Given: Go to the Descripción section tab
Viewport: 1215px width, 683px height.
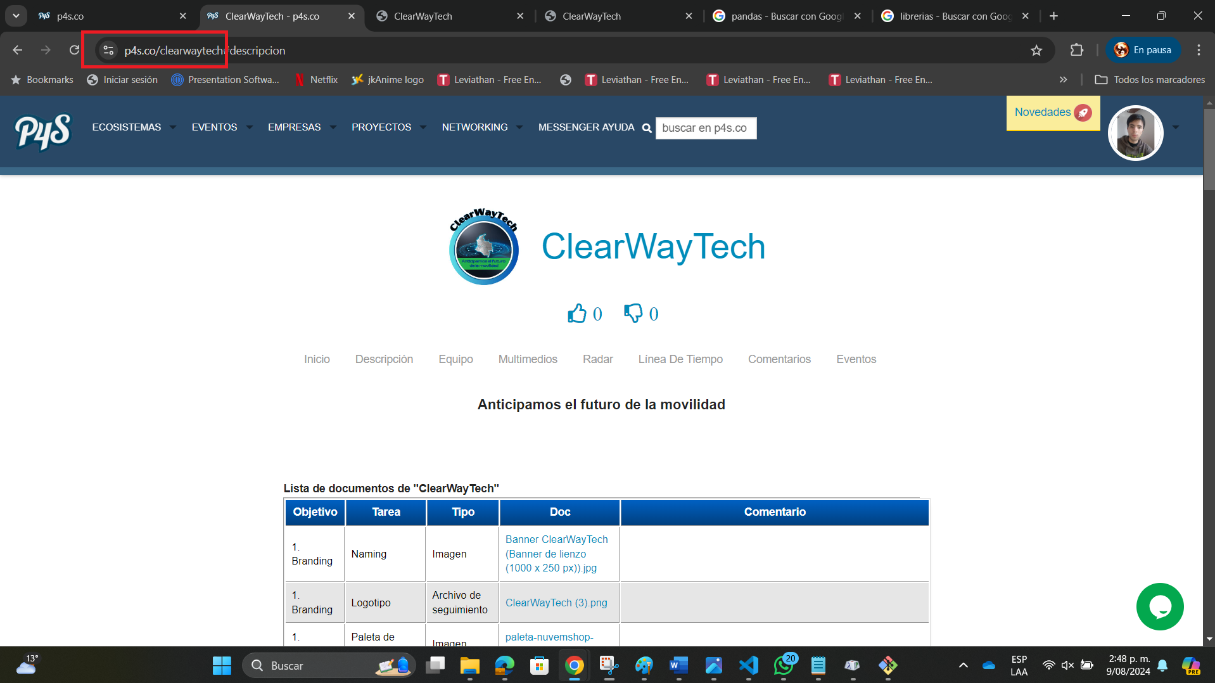Looking at the screenshot, I should tap(384, 359).
